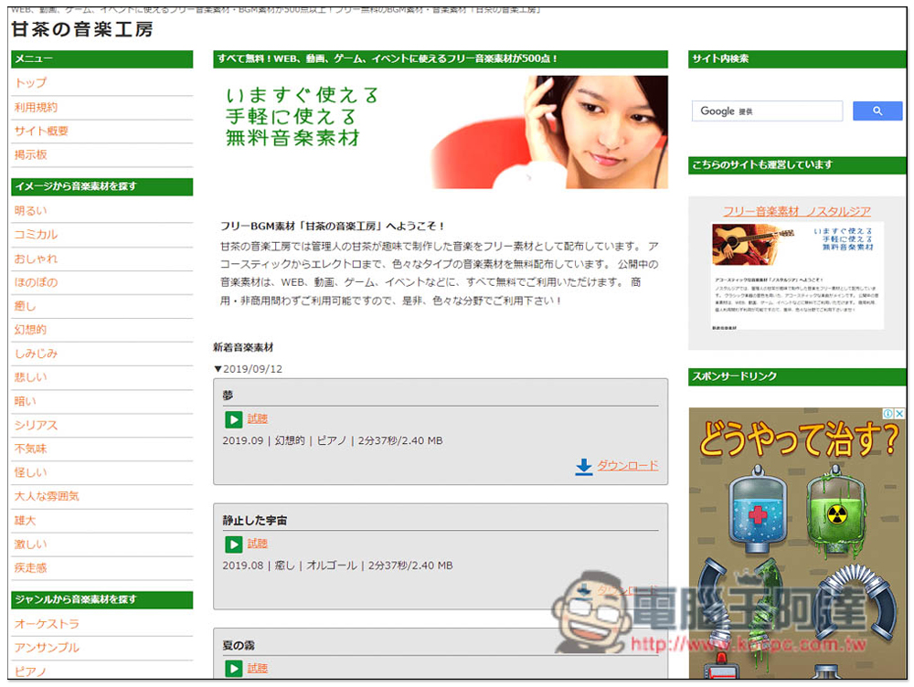Browse music by 癒し mood
Screen dimensions: 914x687
click(x=25, y=306)
